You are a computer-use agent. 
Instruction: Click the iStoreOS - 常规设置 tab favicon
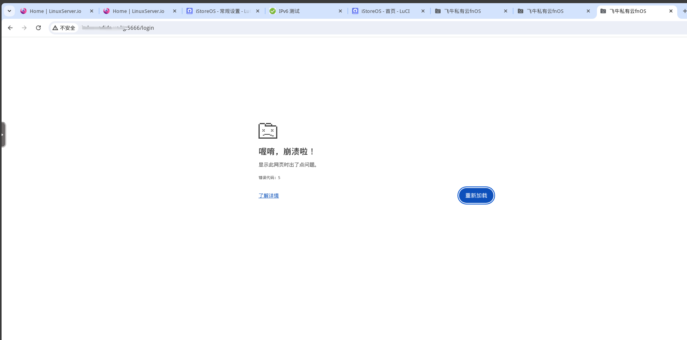(x=190, y=11)
